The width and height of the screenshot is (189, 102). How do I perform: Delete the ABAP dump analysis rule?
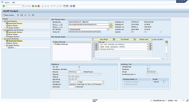click(96, 47)
